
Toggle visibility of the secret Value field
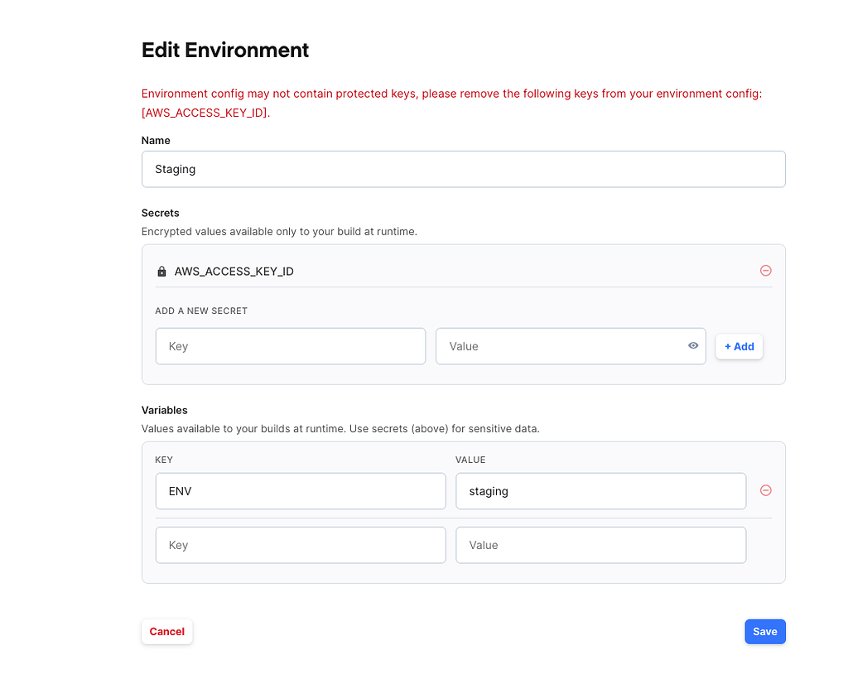(693, 346)
